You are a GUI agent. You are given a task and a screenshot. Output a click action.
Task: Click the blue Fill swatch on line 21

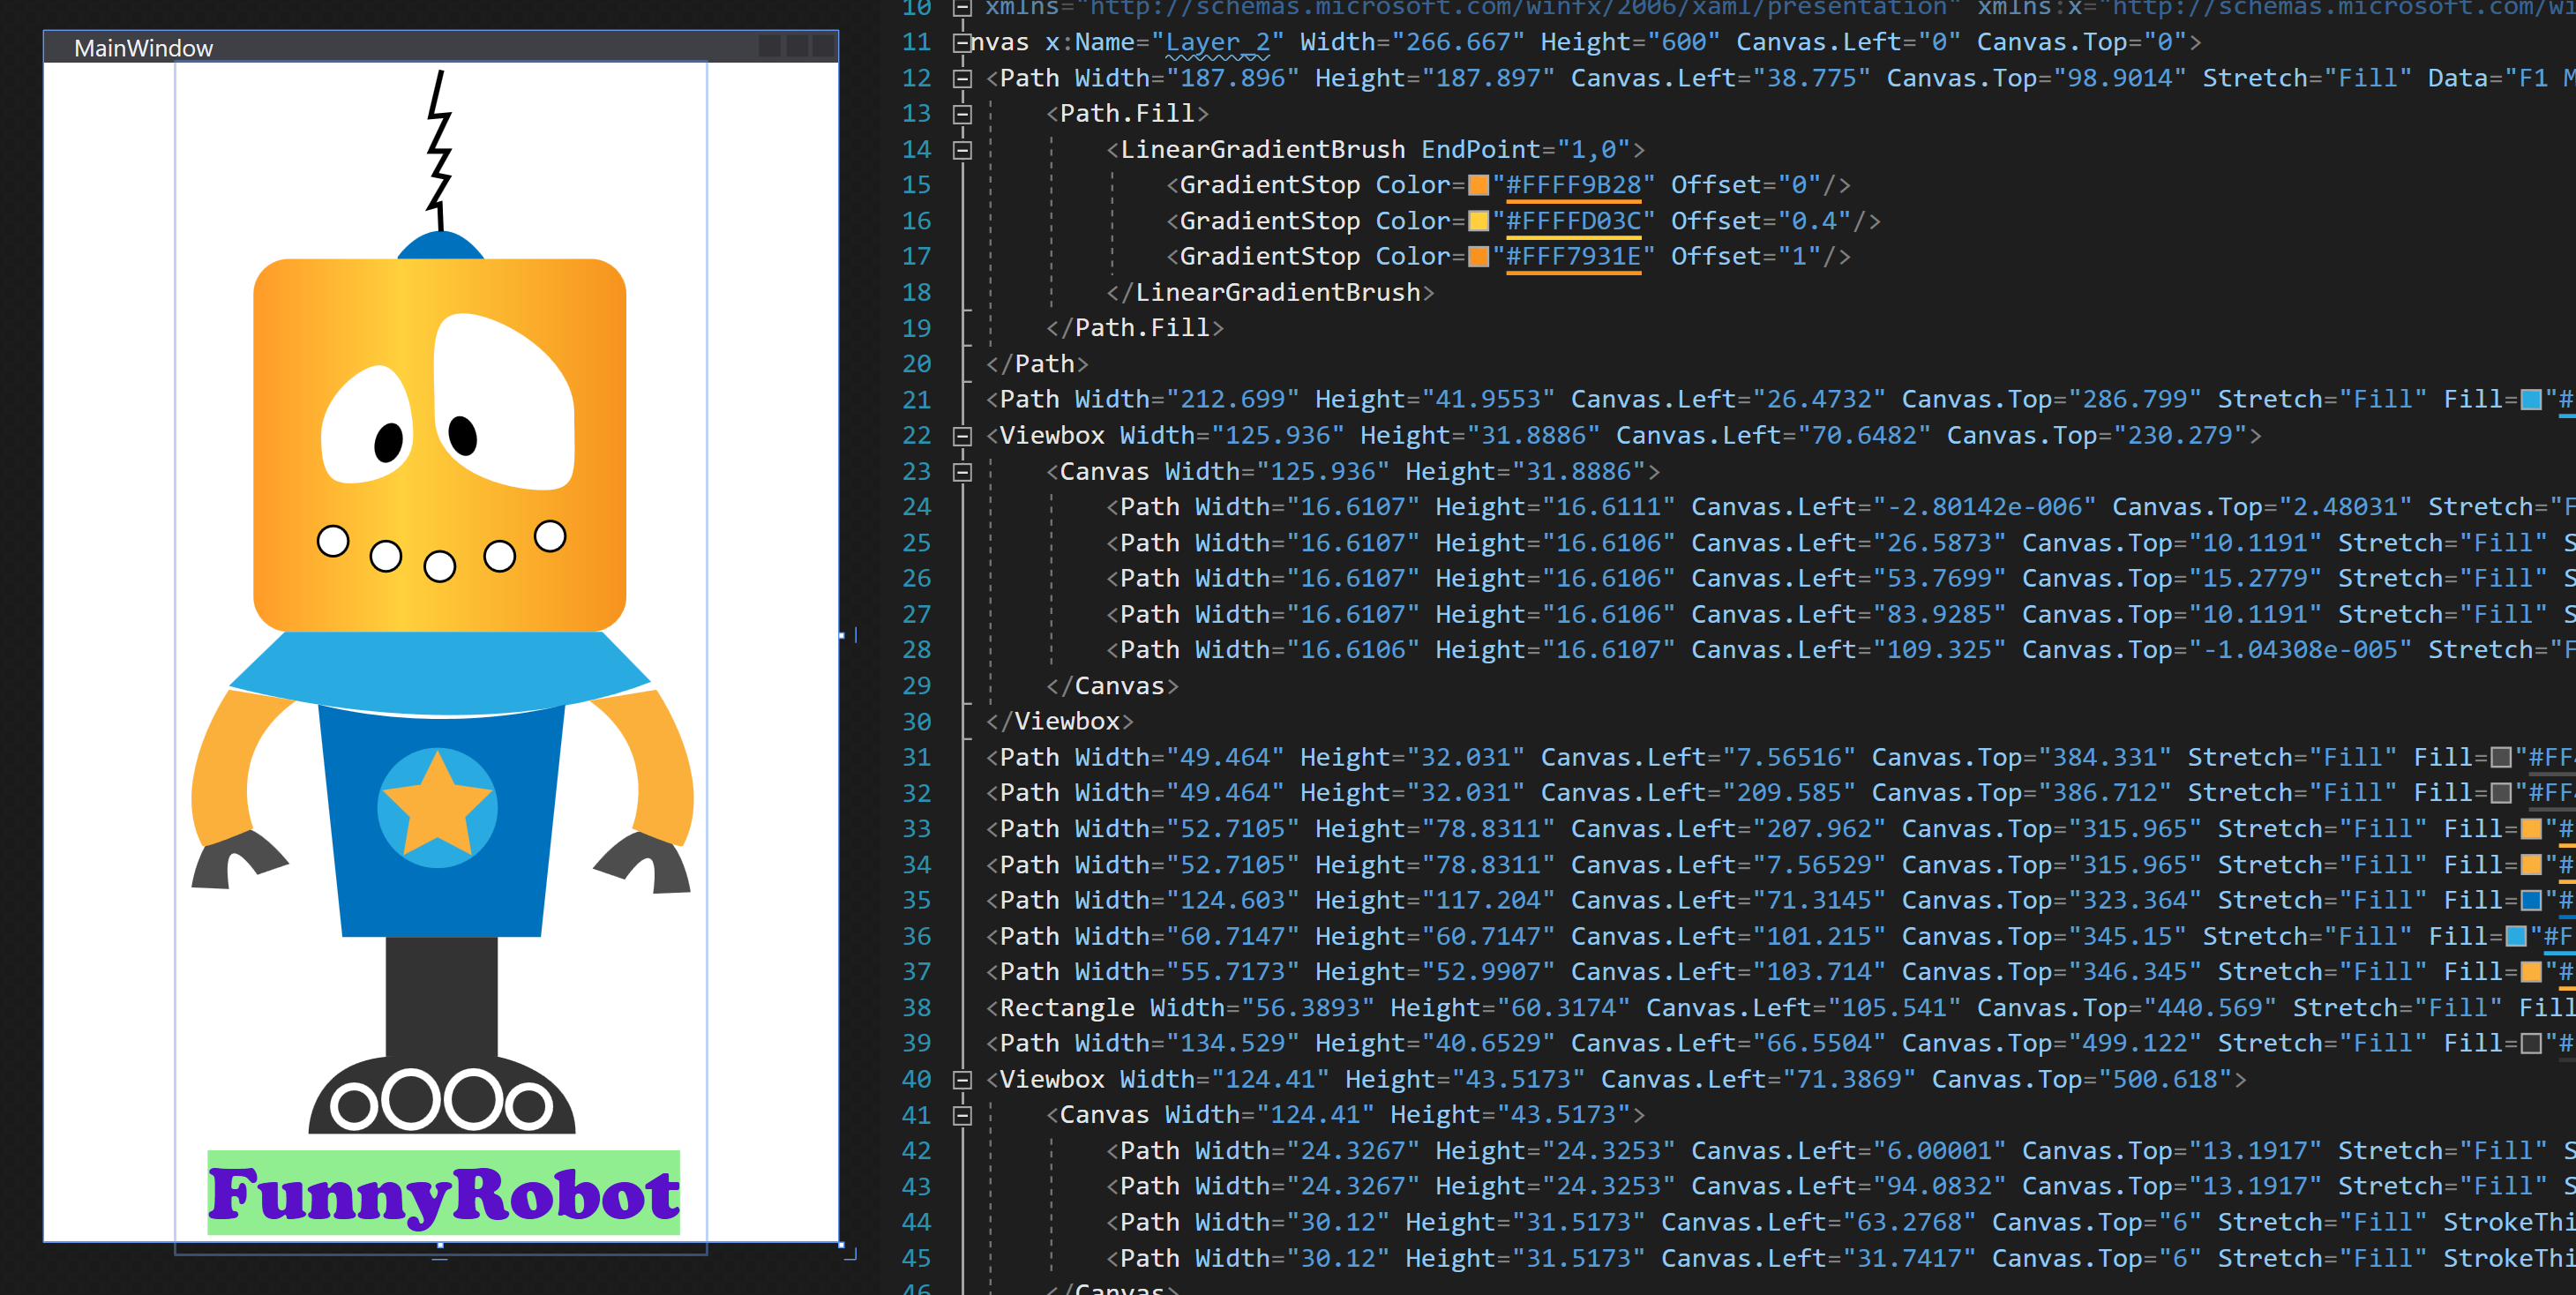[2531, 400]
